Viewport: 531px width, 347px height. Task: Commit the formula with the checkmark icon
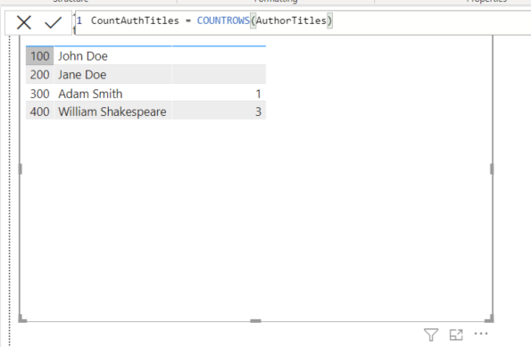coord(54,22)
